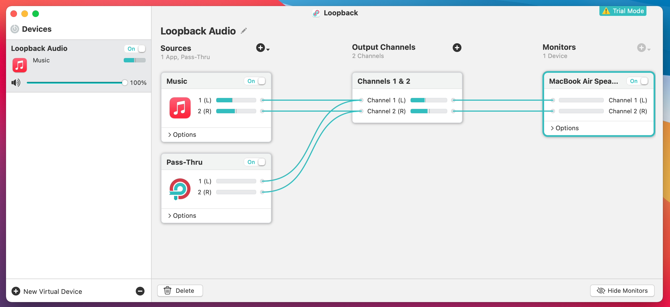Click Output Channel 1 (L) input connector
Screen dimensions: 670x307
[x=361, y=100]
